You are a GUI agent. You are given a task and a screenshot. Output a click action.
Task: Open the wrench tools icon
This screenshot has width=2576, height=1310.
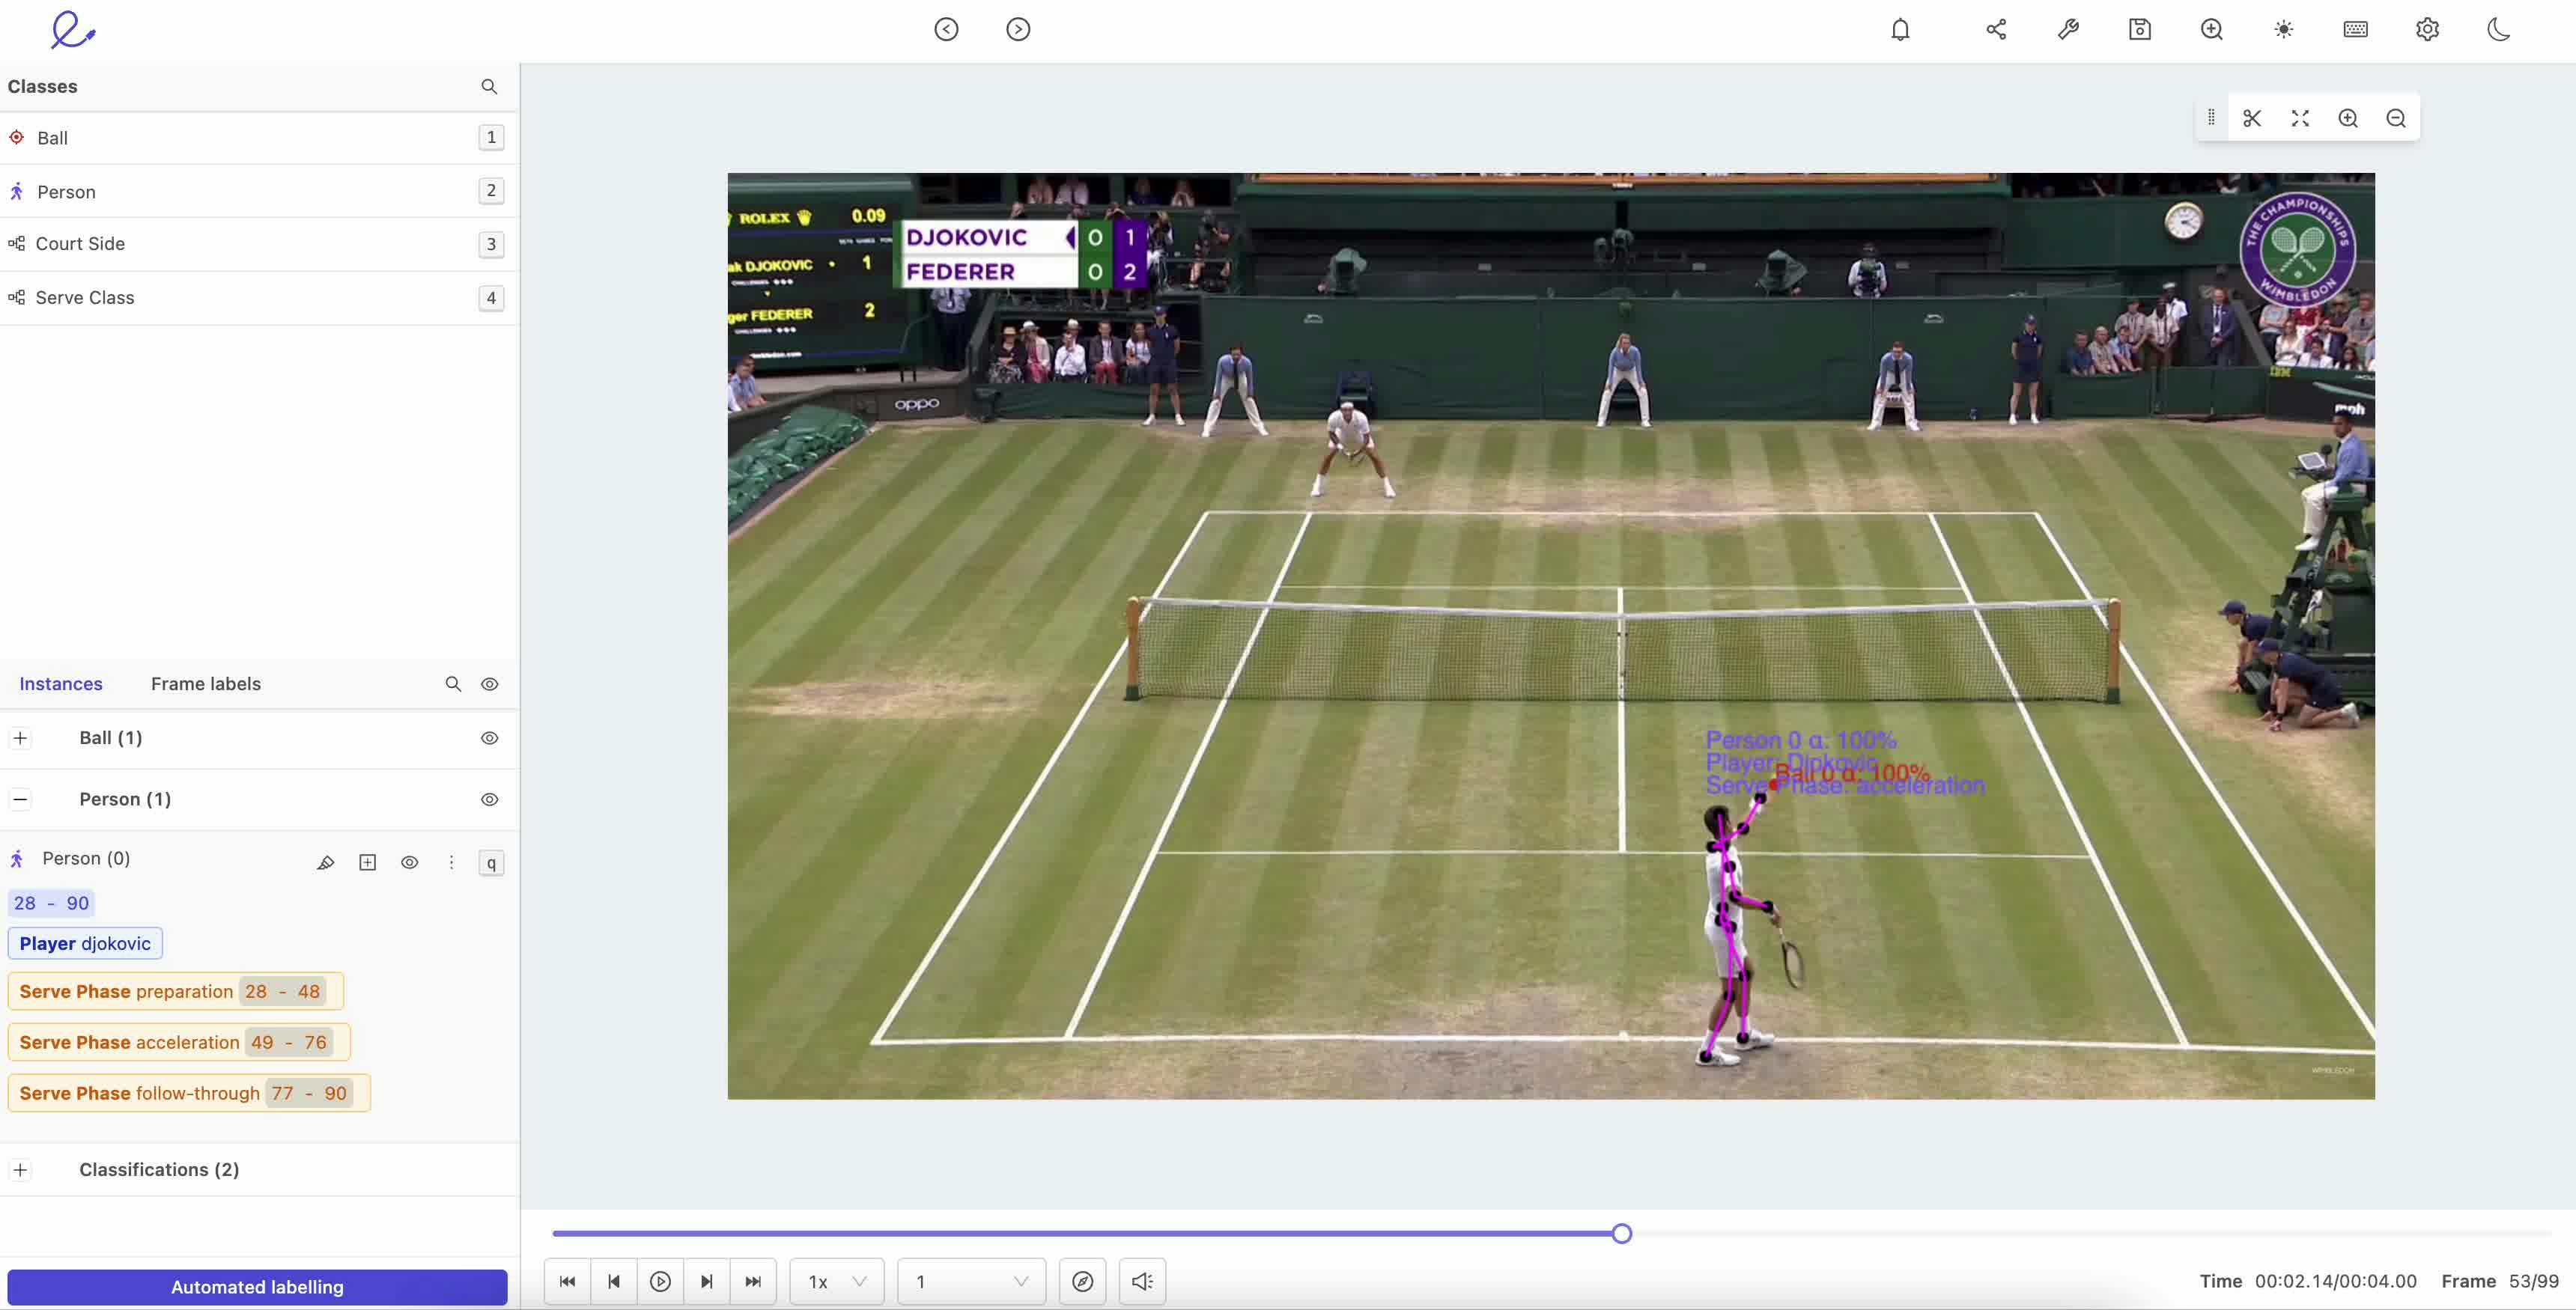(2068, 29)
